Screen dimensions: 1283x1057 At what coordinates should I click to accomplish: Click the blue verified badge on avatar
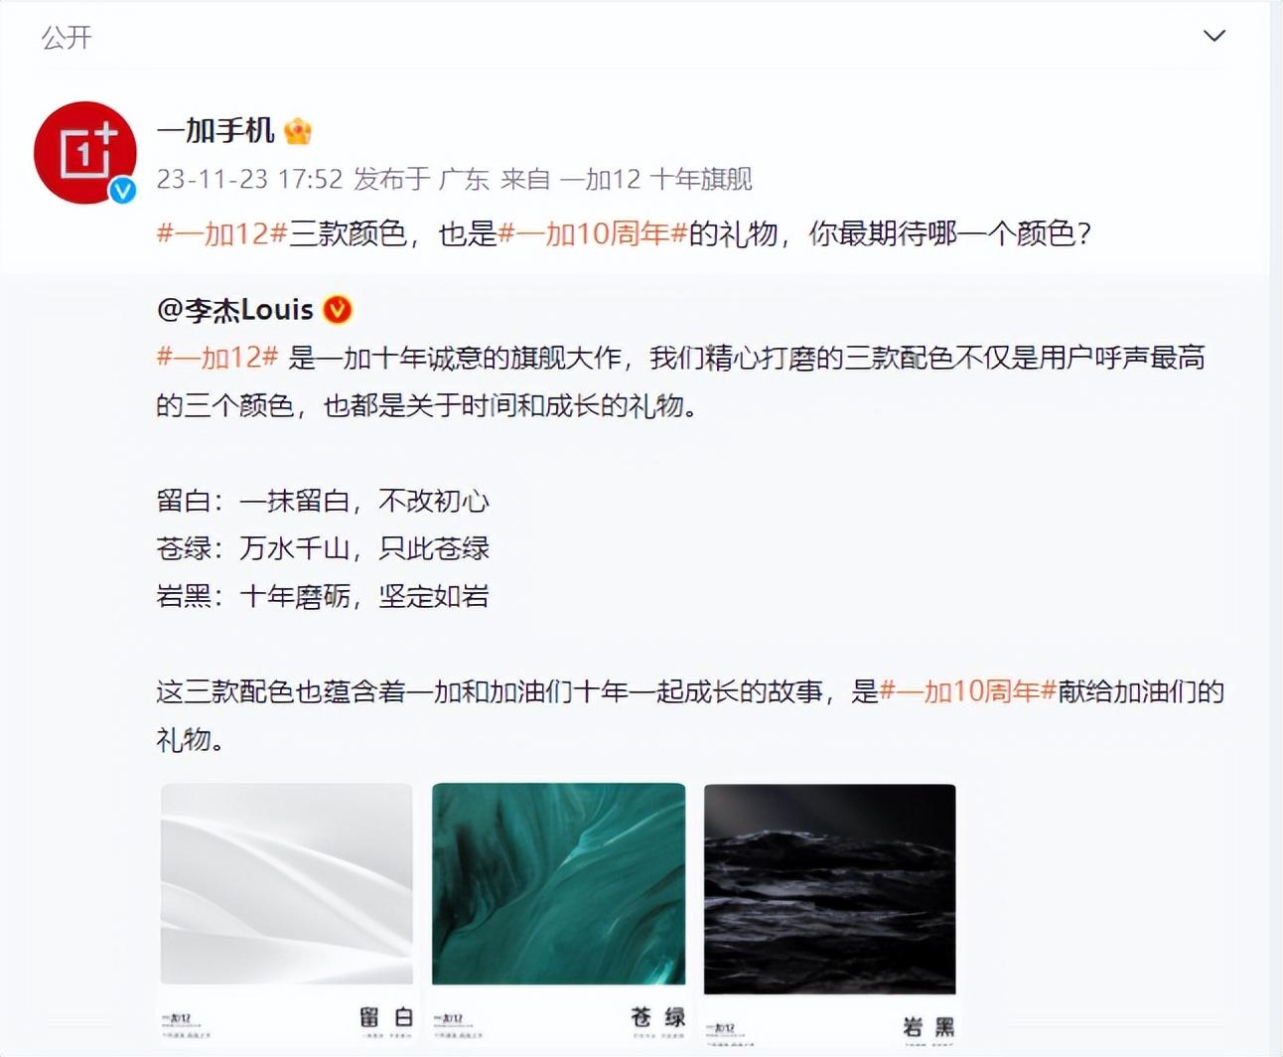122,190
